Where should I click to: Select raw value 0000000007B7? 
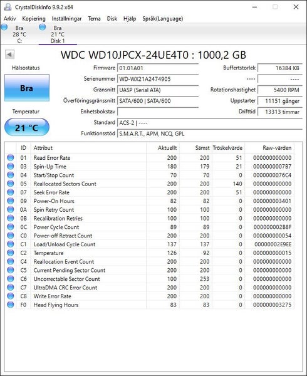tap(273, 167)
